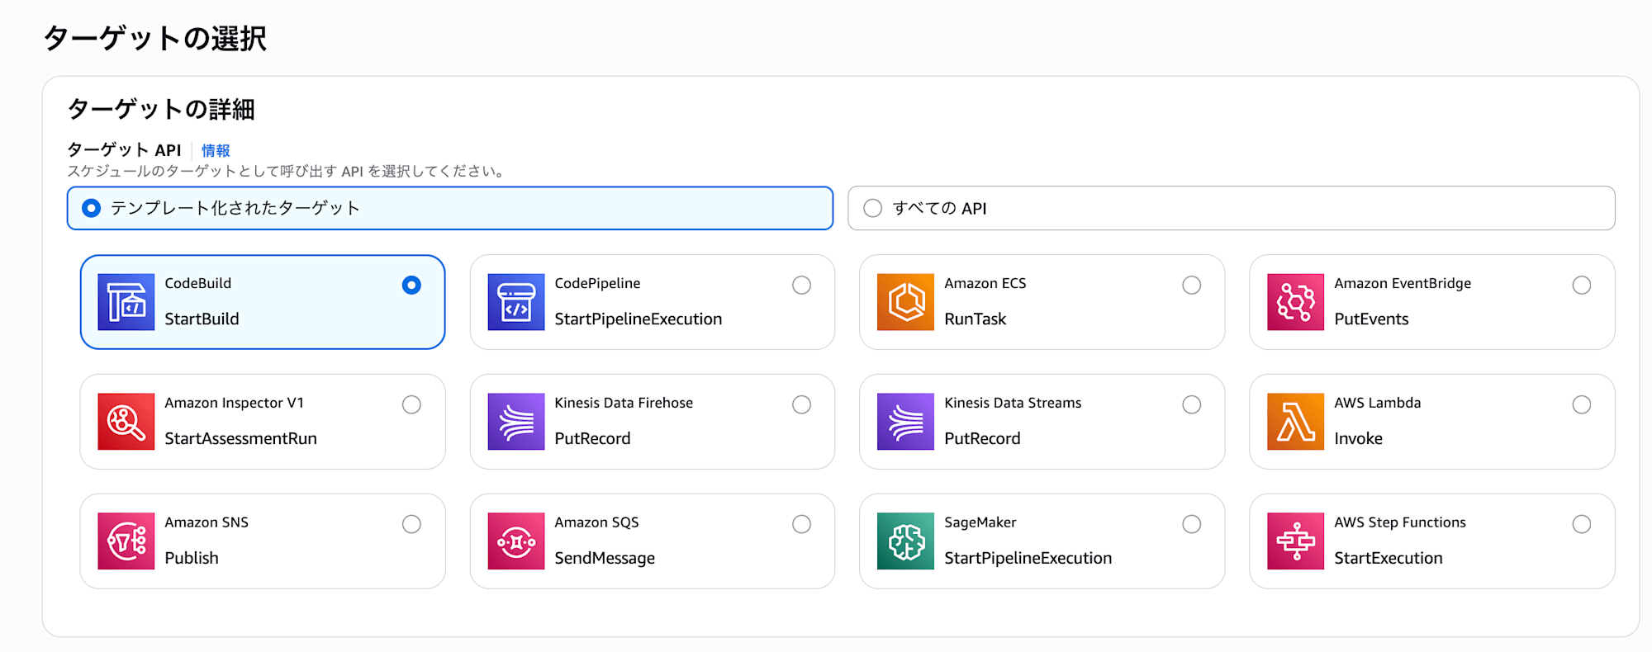Click the Kinesis Data Firehose card title
Viewport: 1652px width, 652px height.
(624, 403)
